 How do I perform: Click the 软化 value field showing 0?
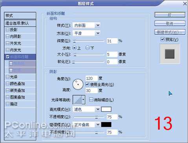click(x=112, y=62)
